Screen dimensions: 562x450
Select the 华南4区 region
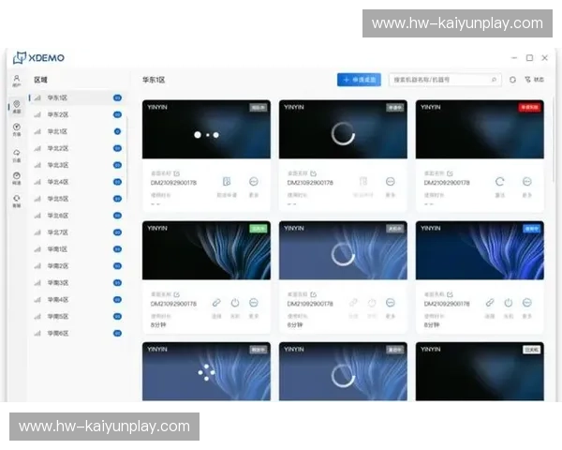(x=77, y=300)
